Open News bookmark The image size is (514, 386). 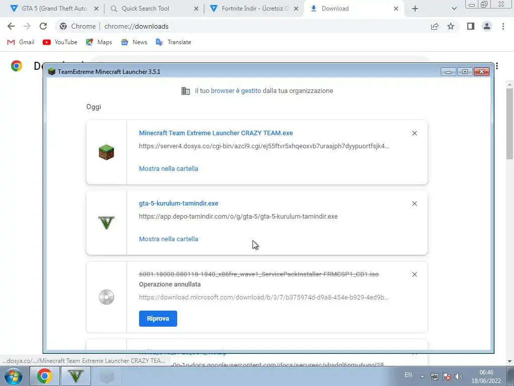[134, 42]
